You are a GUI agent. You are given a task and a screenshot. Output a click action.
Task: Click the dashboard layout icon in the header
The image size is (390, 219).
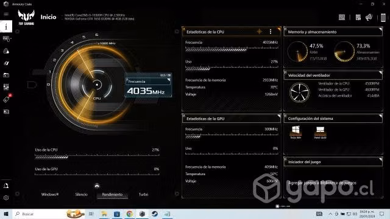[x=342, y=17]
